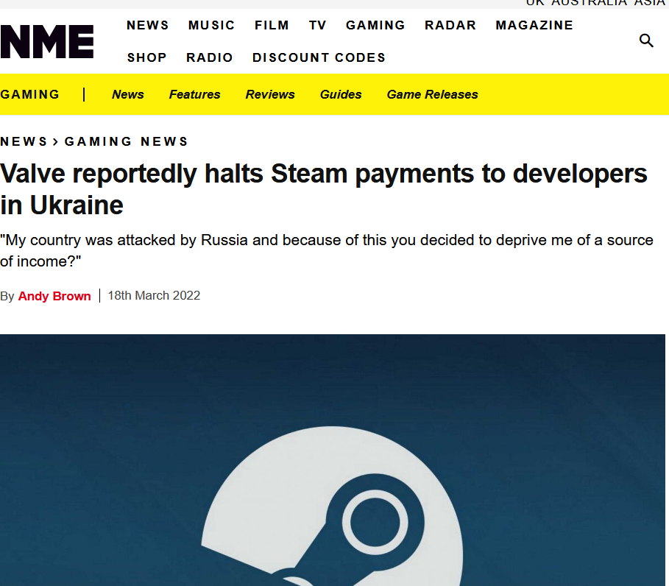The height and width of the screenshot is (586, 669).
Task: Visit the Shop link
Action: [x=146, y=57]
